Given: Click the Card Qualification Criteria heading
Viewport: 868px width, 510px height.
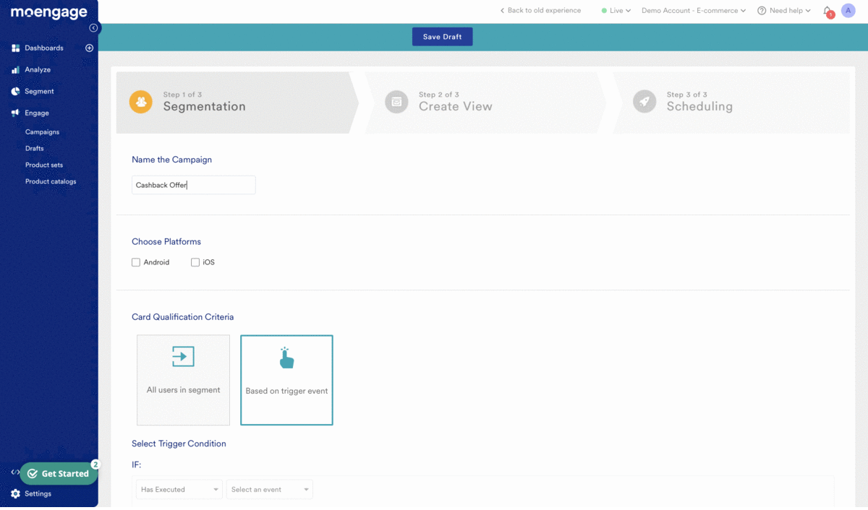Looking at the screenshot, I should [183, 317].
